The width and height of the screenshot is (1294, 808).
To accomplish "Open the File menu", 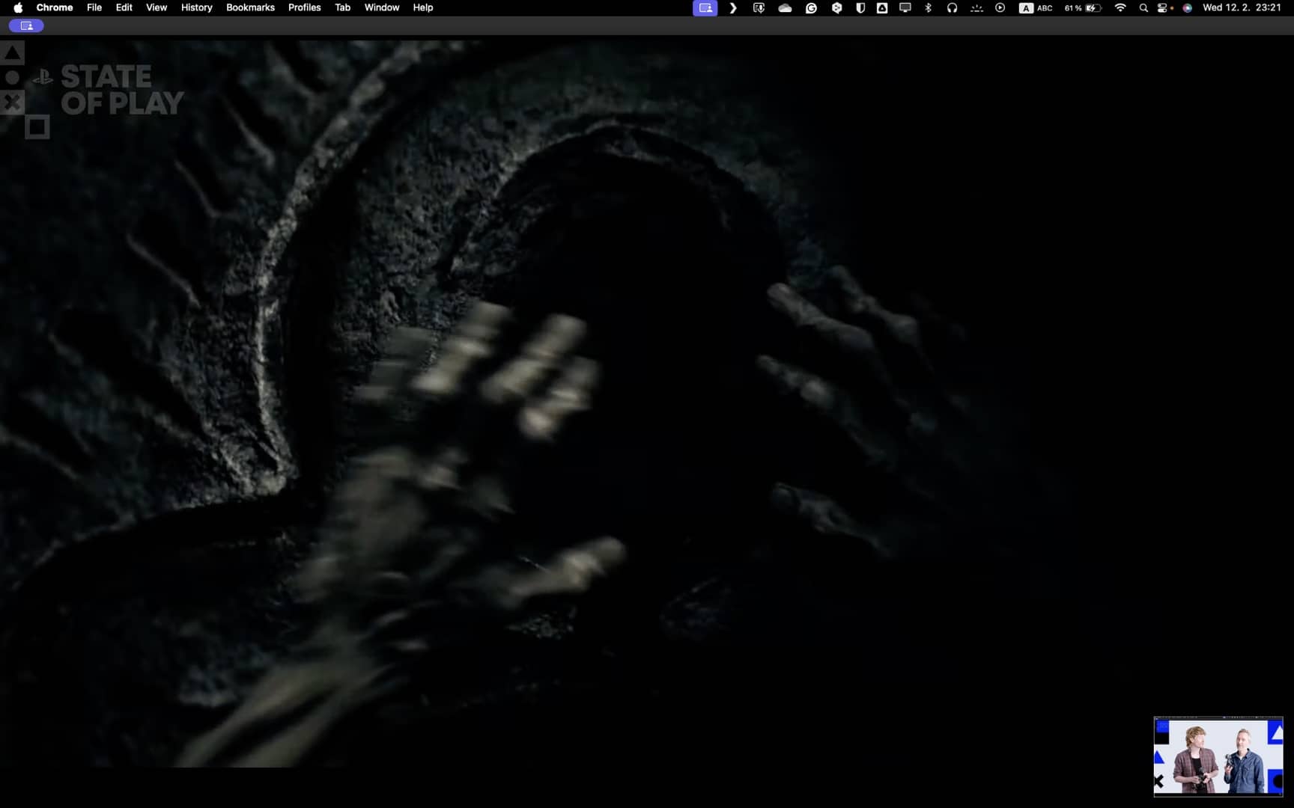I will (x=94, y=7).
